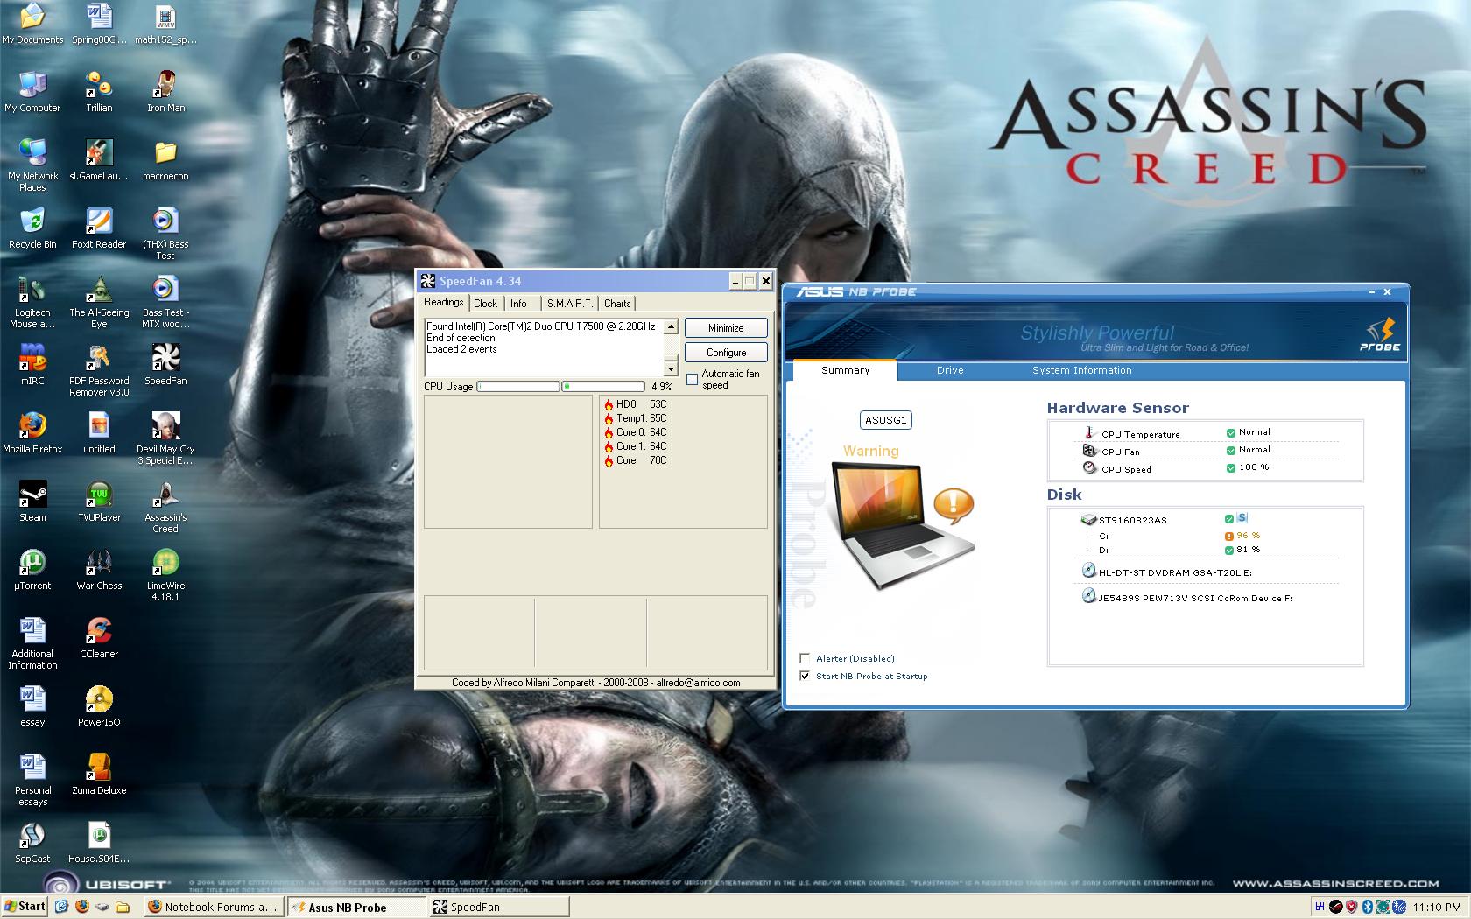The image size is (1471, 919).
Task: Uncheck Start NB Probe at Startup
Action: [805, 676]
